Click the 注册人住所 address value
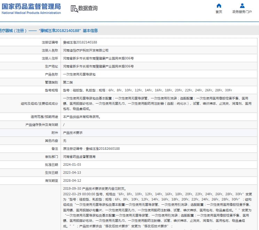Viewport: 259px width, 230px height. tap(98, 58)
